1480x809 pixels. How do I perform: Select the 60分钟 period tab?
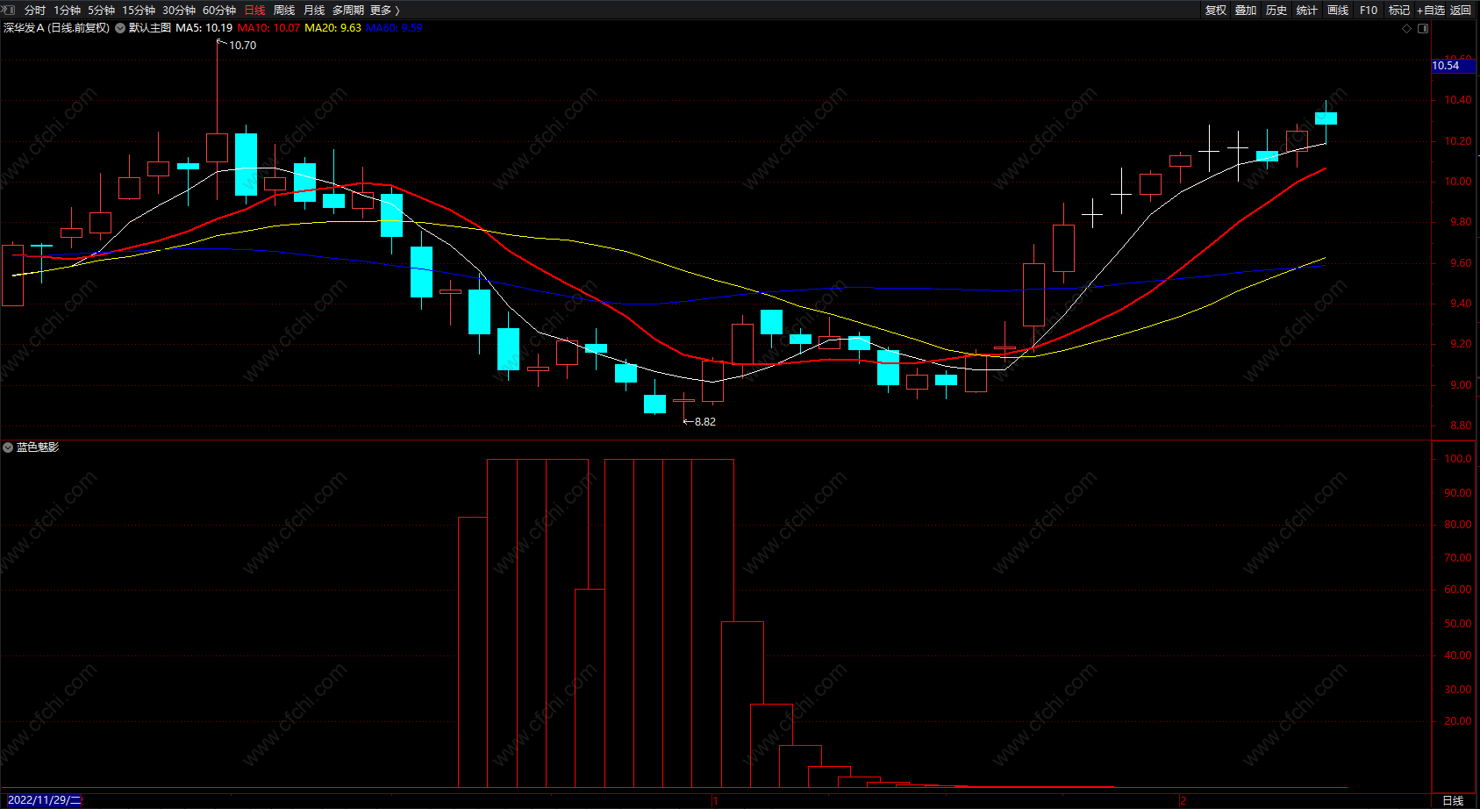[219, 10]
